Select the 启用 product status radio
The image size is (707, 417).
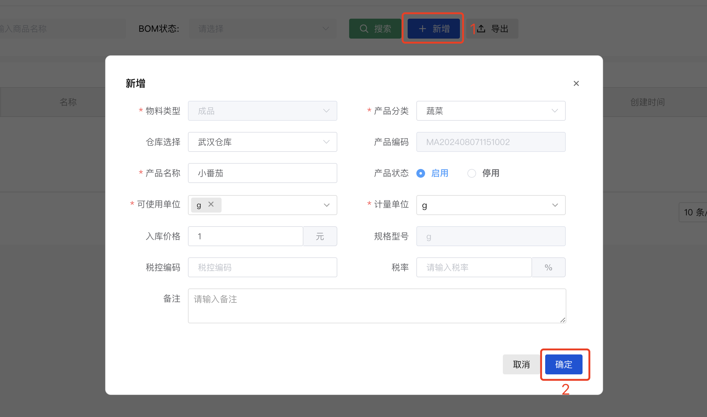click(421, 173)
